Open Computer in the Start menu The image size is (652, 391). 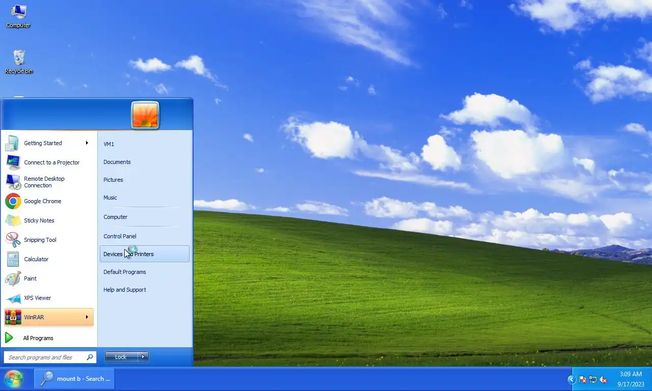coord(145,217)
